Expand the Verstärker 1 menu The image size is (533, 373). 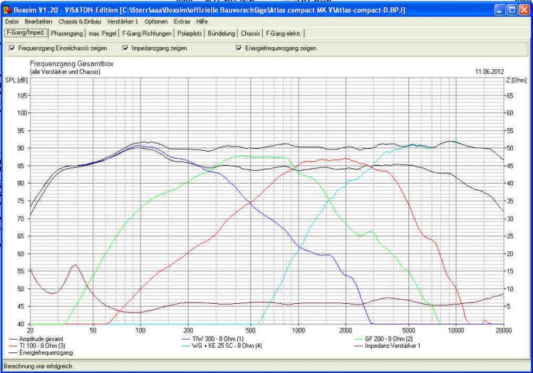122,22
